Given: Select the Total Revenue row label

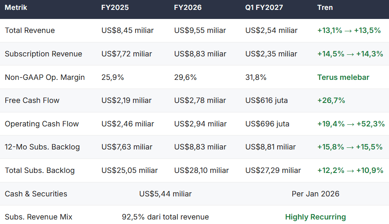Looking at the screenshot, I should (30, 30).
